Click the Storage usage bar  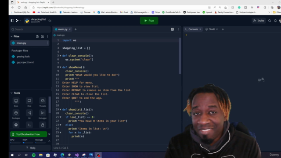pyautogui.click(x=40, y=143)
